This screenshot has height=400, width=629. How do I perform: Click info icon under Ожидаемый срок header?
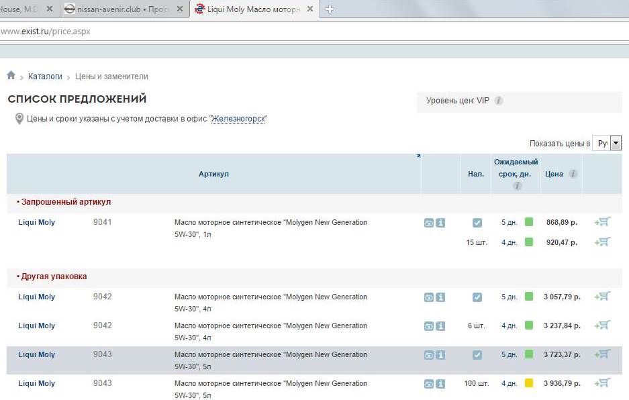tap(517, 186)
